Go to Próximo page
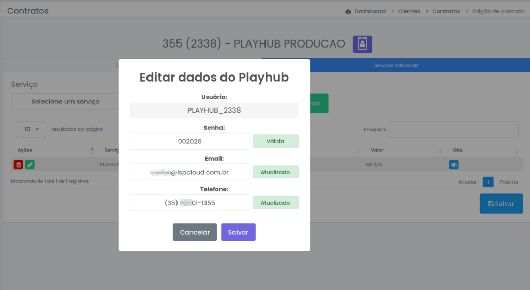The width and height of the screenshot is (530, 290). [x=509, y=182]
